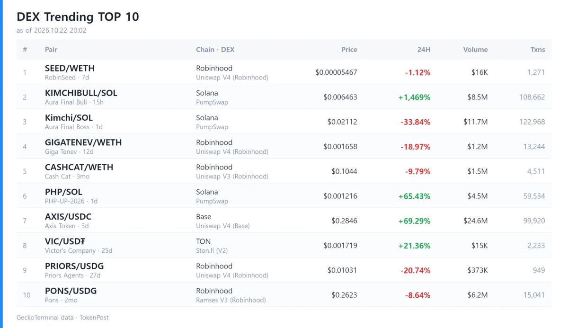Viewport: 568px width, 328px height.
Task: Click the VIC price $0.001719
Action: [x=340, y=246]
